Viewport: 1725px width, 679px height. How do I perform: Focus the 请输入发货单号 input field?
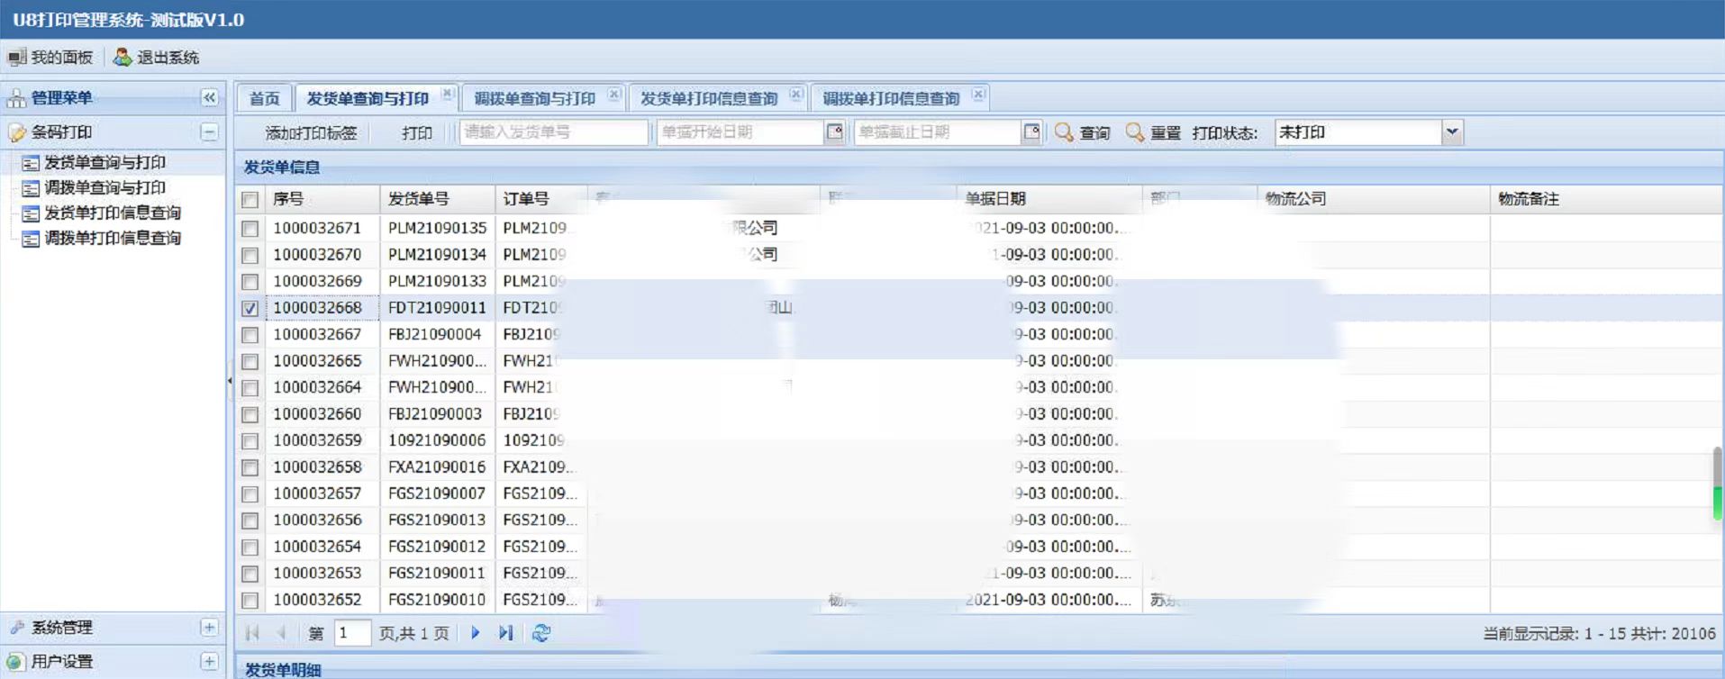554,132
